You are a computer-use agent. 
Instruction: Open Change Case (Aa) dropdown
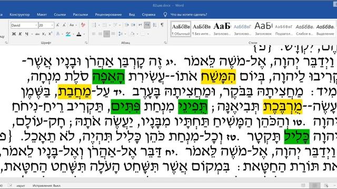(73, 25)
